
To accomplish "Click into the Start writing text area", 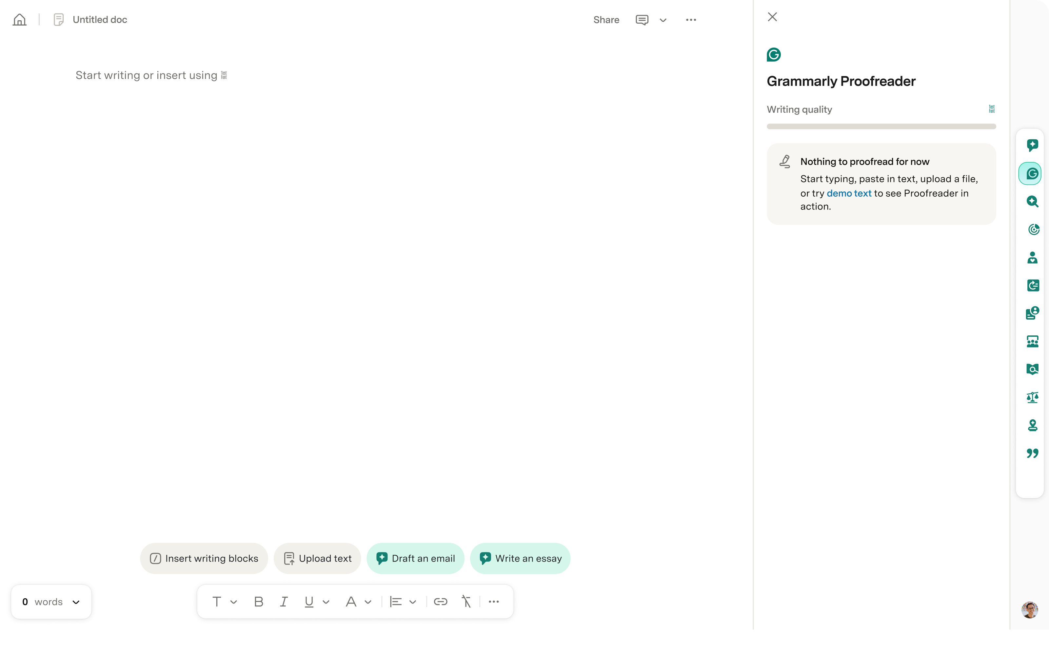I will click(151, 75).
